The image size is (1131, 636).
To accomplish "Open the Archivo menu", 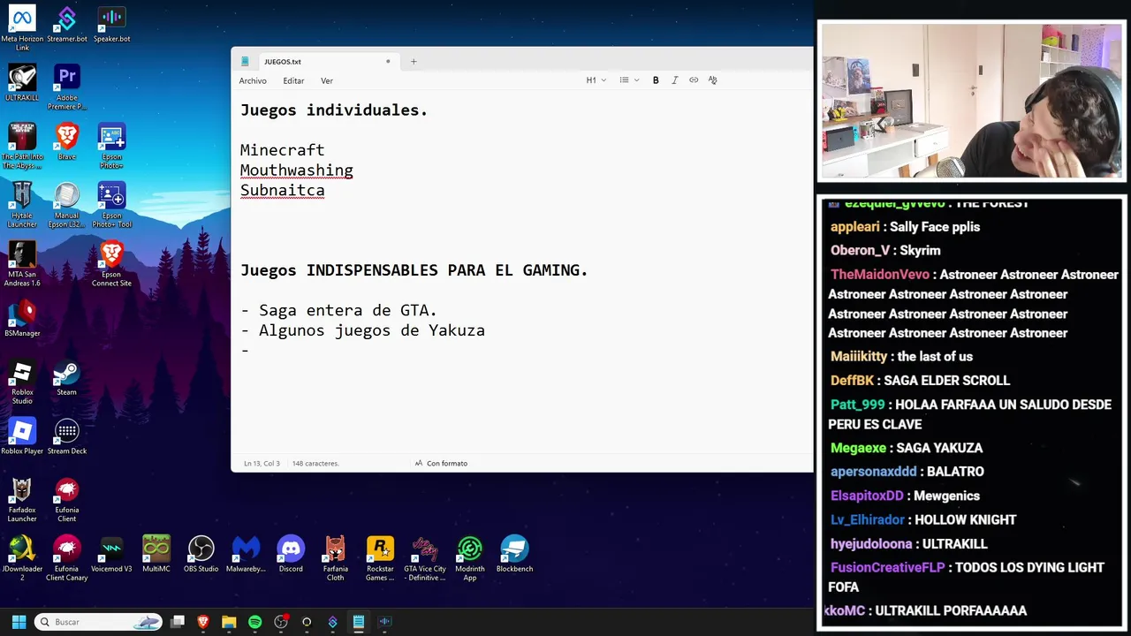I will [253, 80].
